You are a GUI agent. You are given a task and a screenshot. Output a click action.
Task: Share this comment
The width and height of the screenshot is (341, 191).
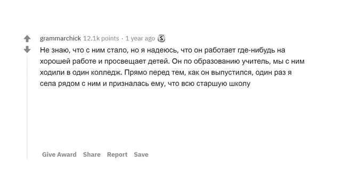pos(92,154)
